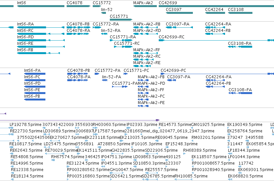
Task: Select the lin-52-RA transcript label
Action: pos(111,31)
